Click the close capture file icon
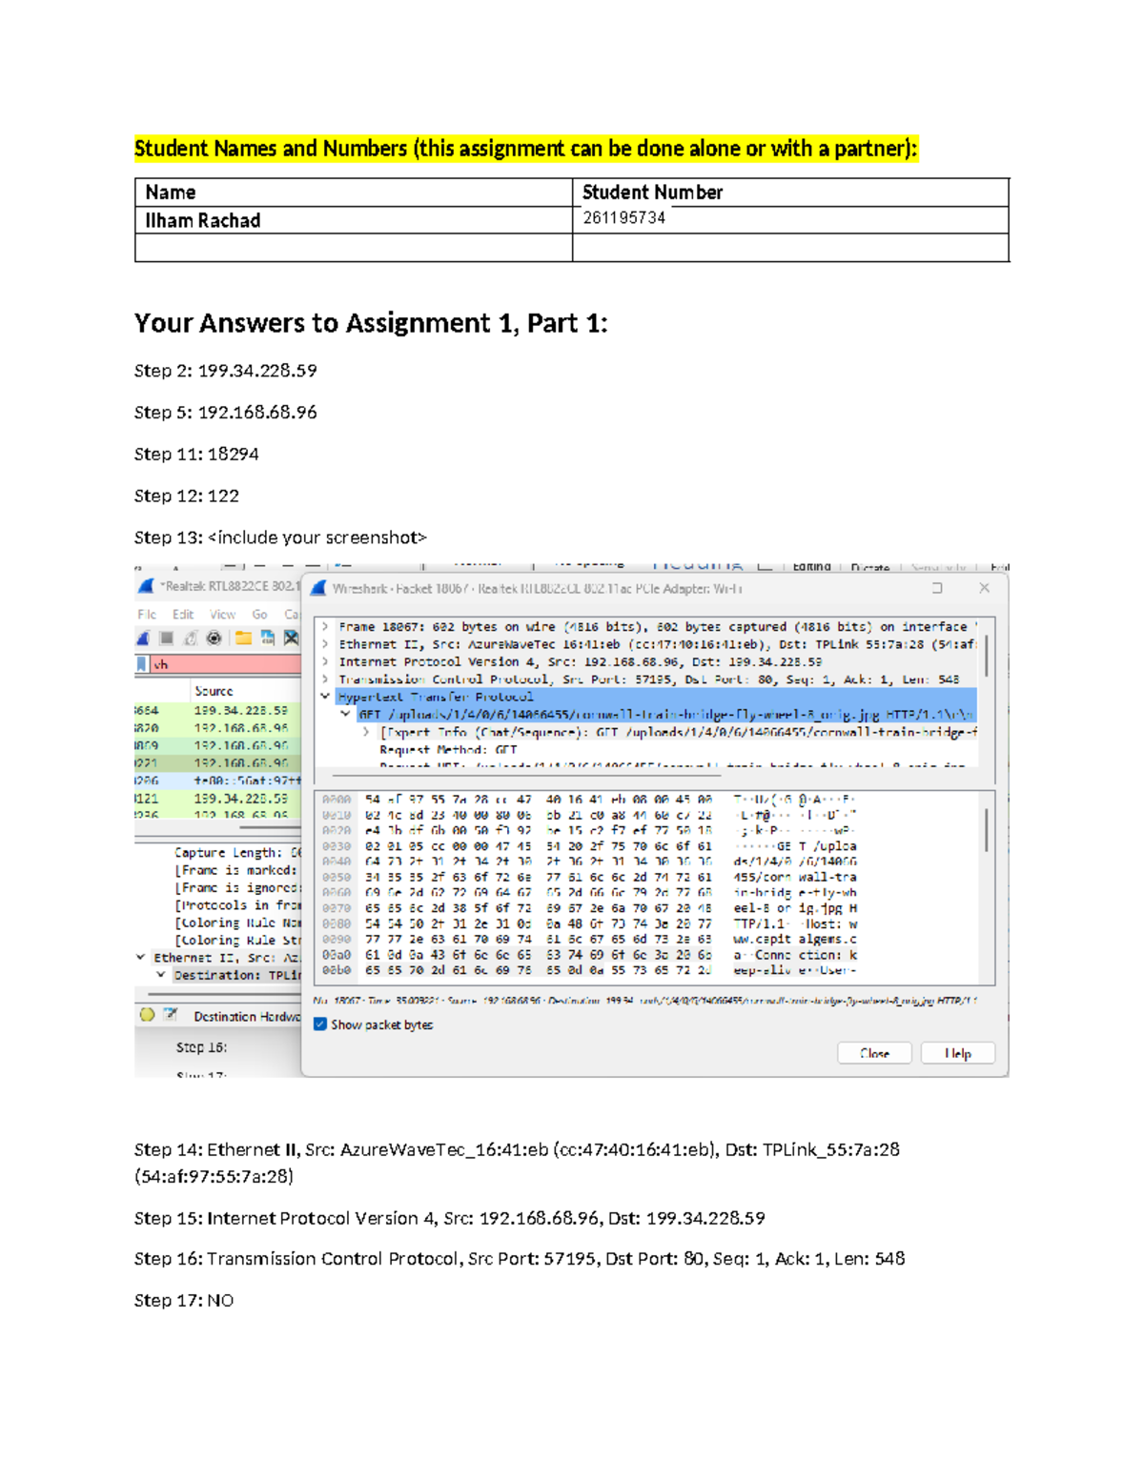This screenshot has height=1480, width=1144. coord(291,639)
